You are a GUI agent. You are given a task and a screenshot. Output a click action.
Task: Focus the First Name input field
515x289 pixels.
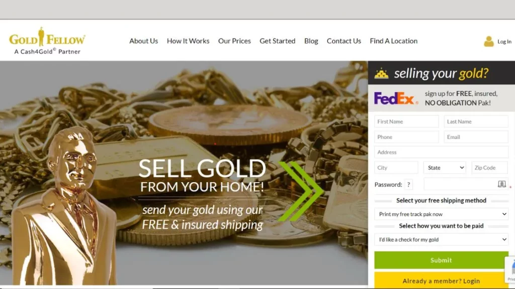pyautogui.click(x=406, y=121)
